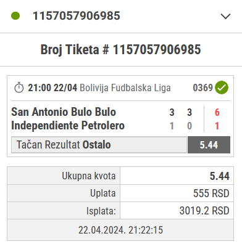Open San Antonio Bulo Bulo team

pyautogui.click(x=64, y=112)
